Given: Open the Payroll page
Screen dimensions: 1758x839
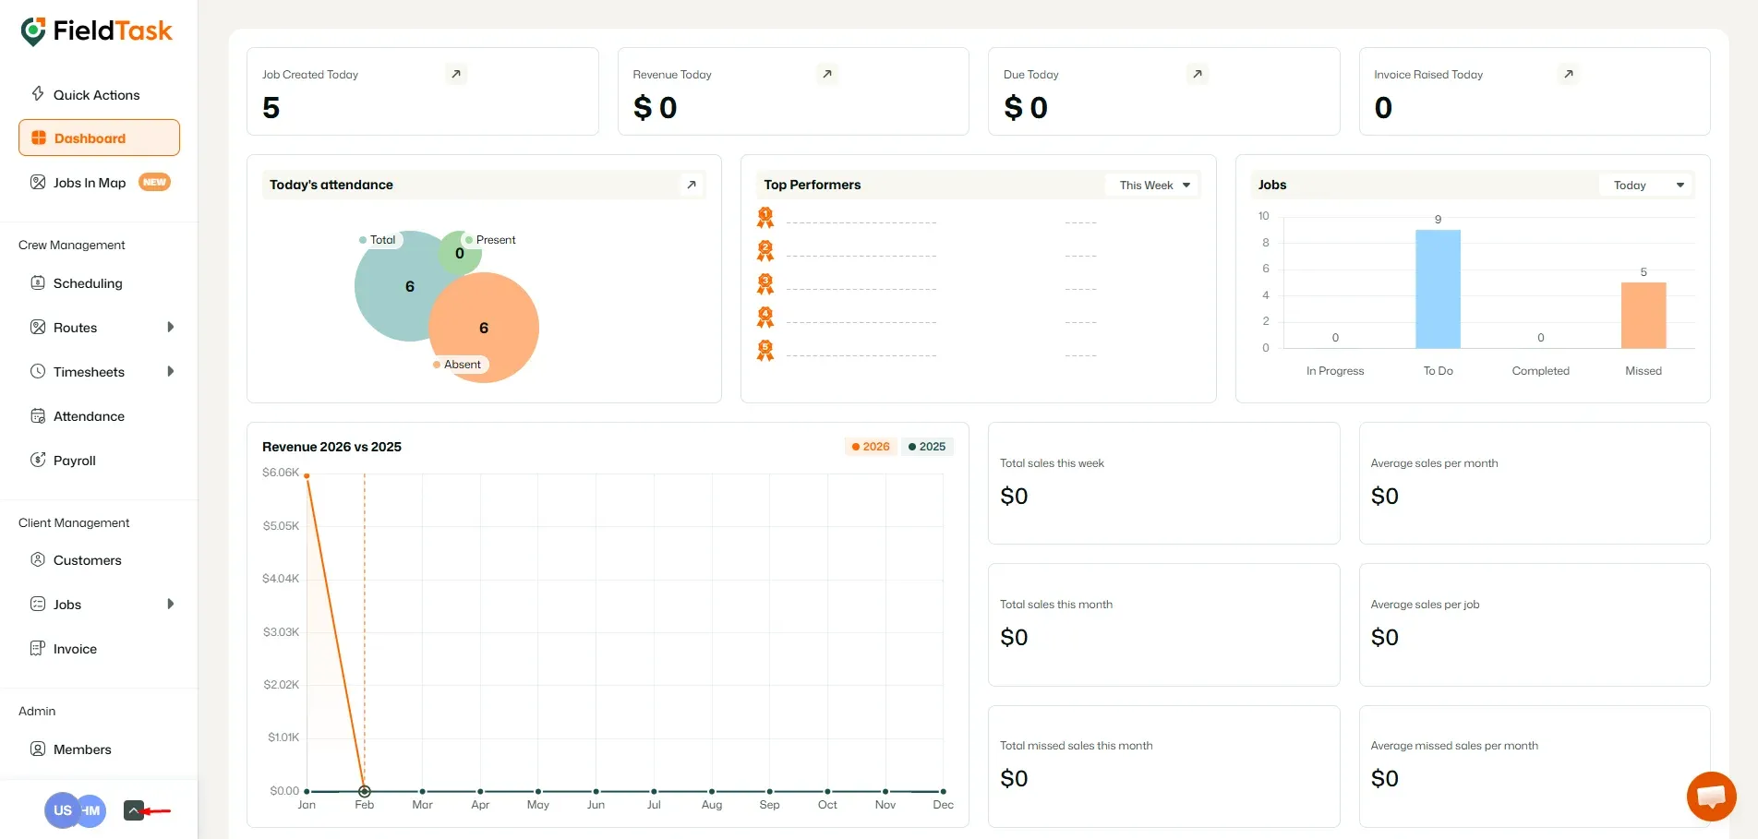Looking at the screenshot, I should click(x=75, y=461).
